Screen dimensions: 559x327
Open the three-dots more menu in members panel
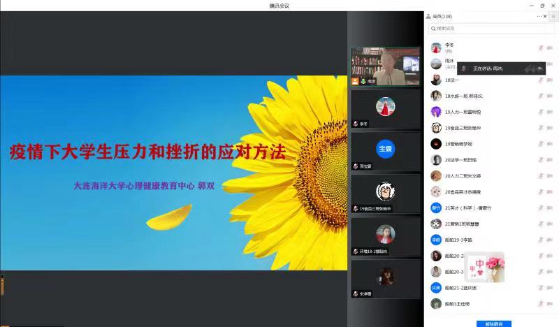539,16
